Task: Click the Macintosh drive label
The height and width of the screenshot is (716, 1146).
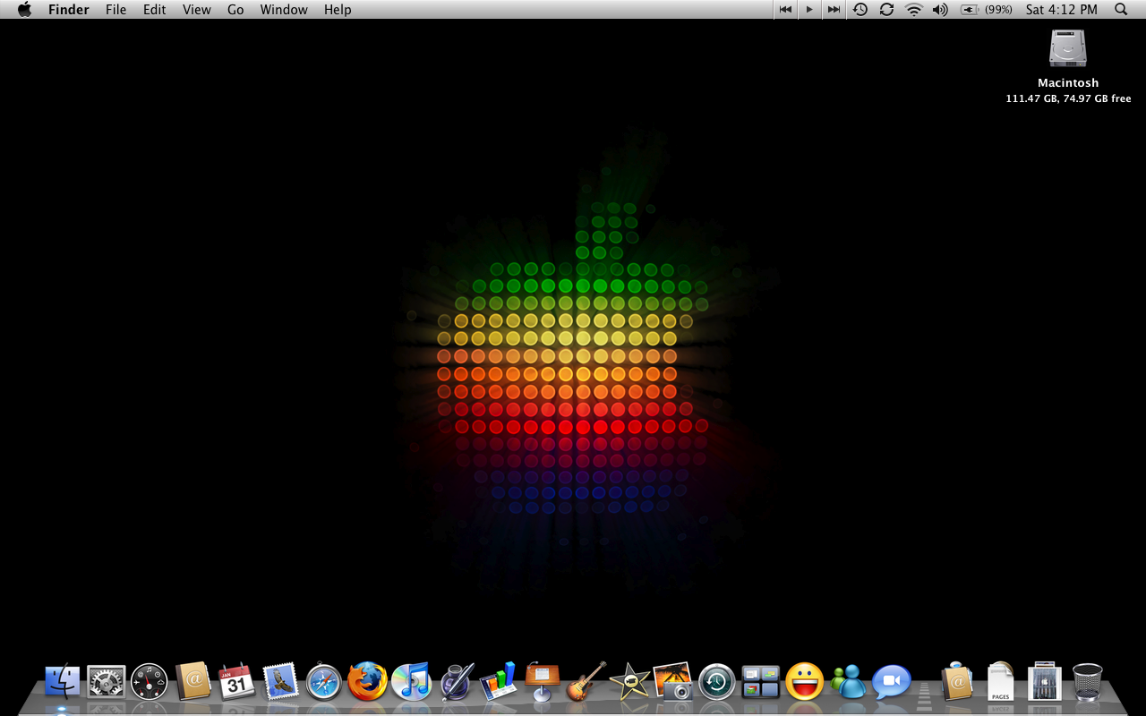Action: pyautogui.click(x=1068, y=82)
